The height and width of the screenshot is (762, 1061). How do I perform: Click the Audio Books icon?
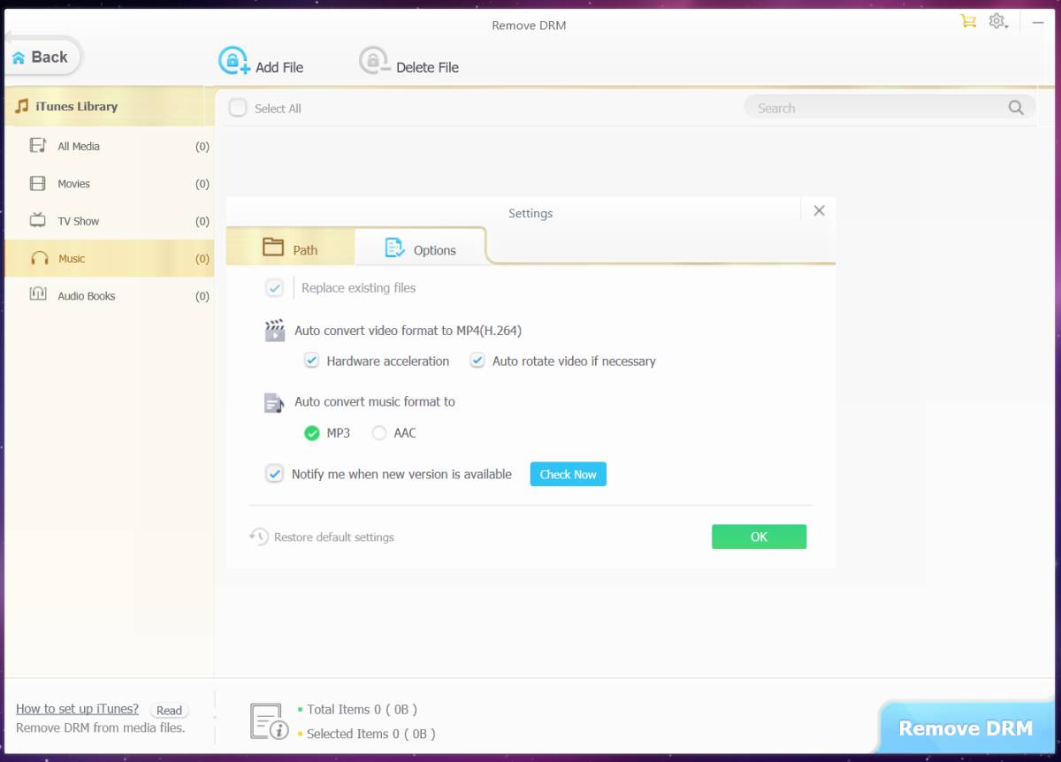tap(38, 294)
